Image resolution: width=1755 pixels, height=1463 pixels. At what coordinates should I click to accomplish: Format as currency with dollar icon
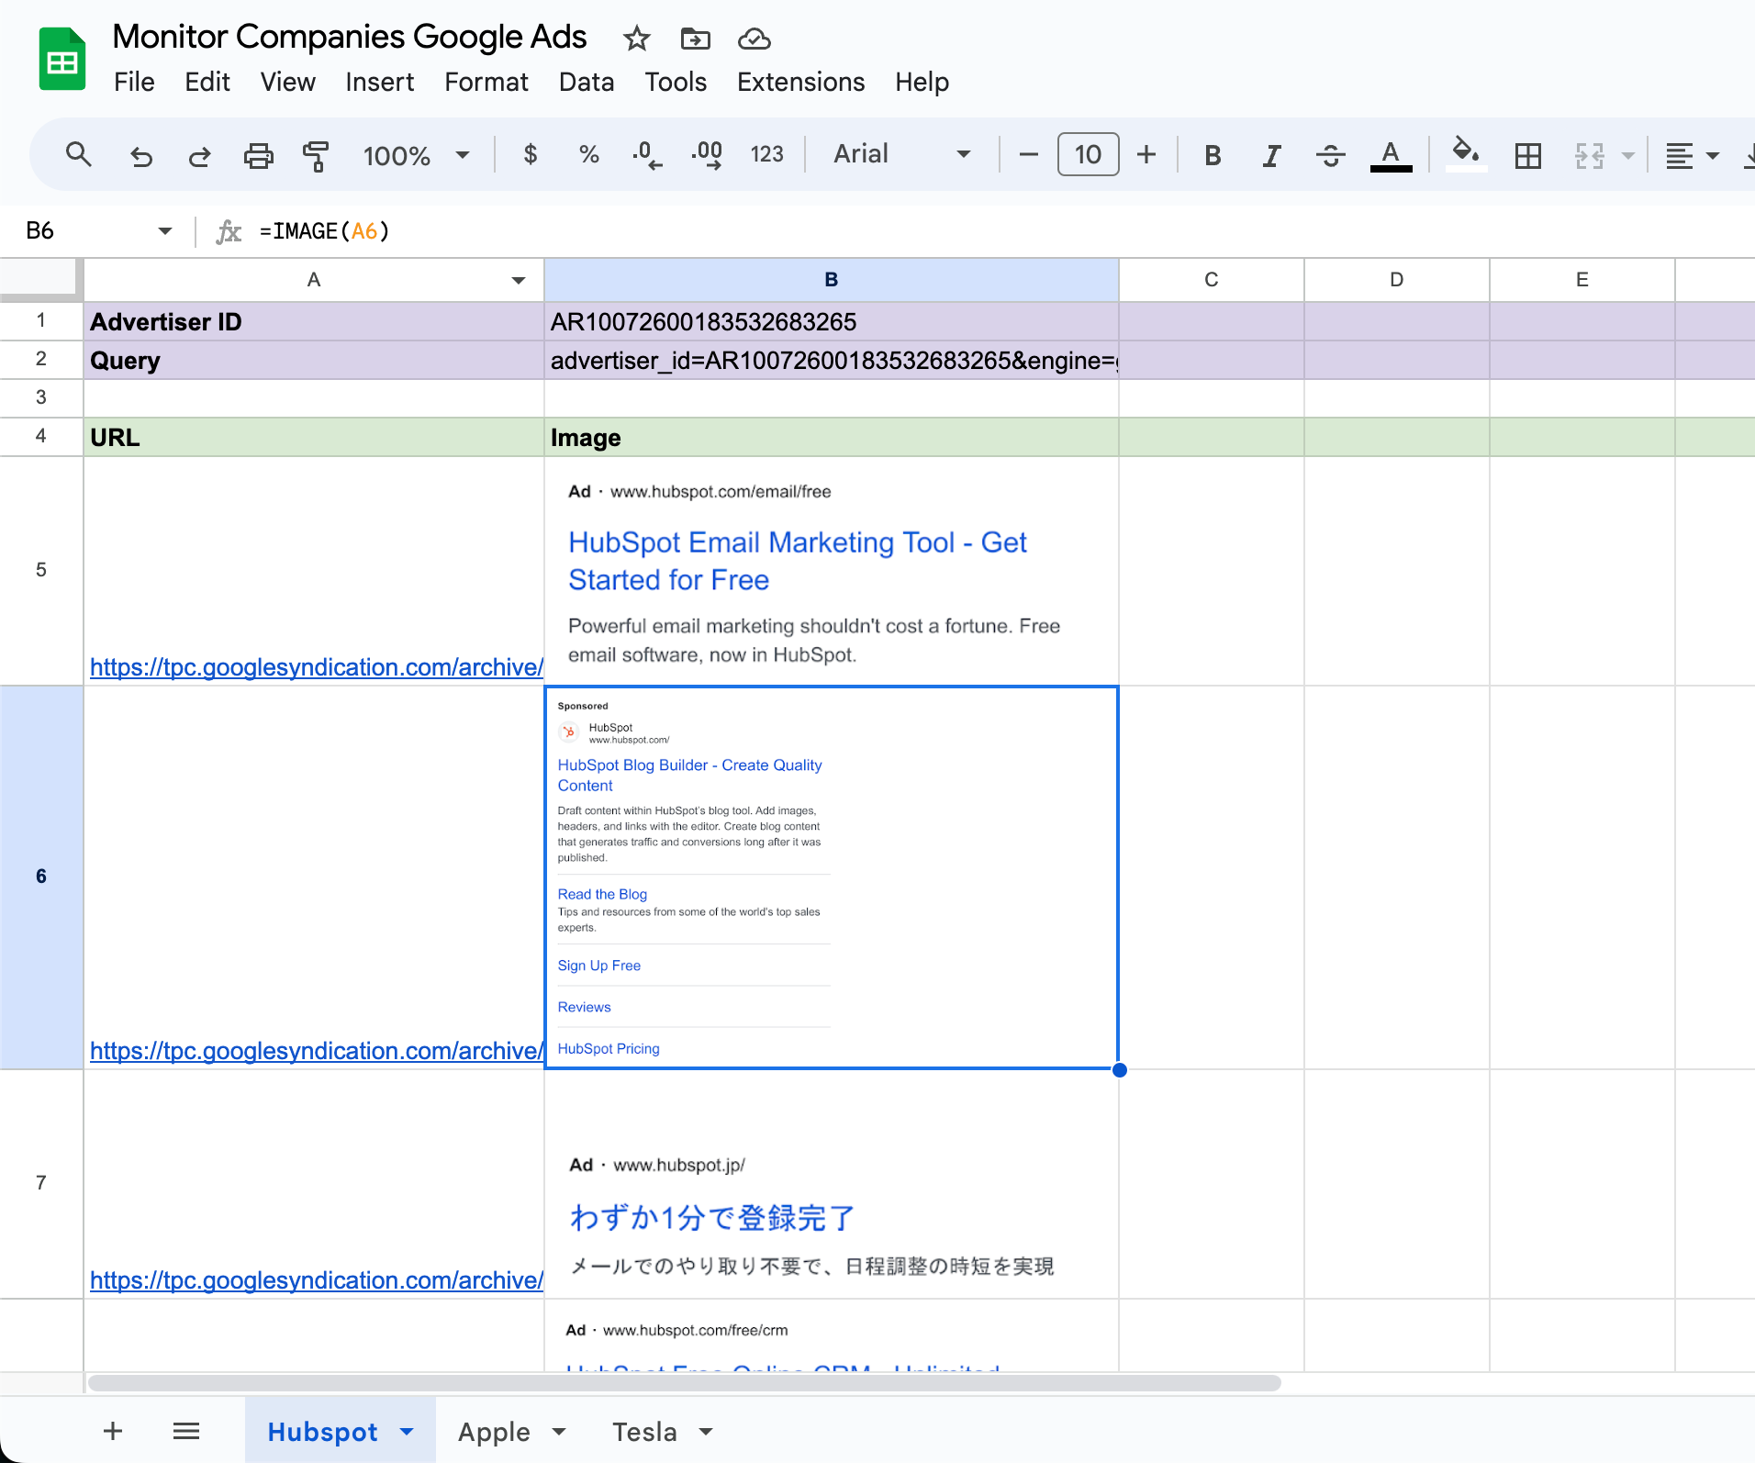(530, 154)
